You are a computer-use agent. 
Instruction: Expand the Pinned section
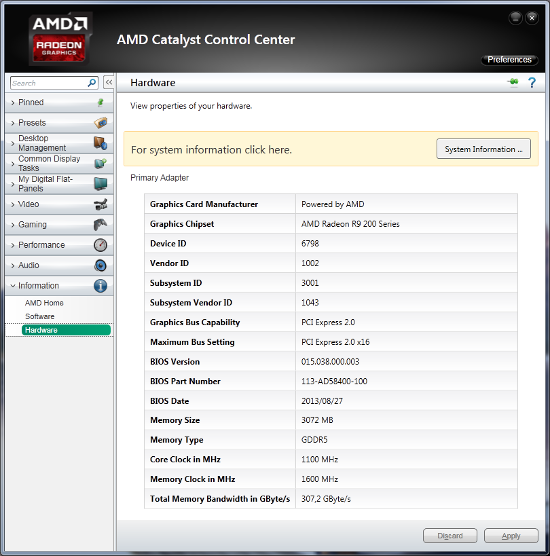(x=59, y=103)
